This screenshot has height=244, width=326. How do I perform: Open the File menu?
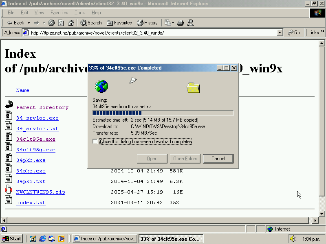point(11,13)
